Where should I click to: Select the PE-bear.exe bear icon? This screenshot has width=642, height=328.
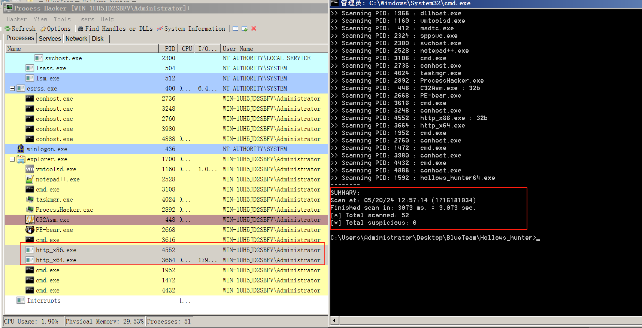[30, 230]
